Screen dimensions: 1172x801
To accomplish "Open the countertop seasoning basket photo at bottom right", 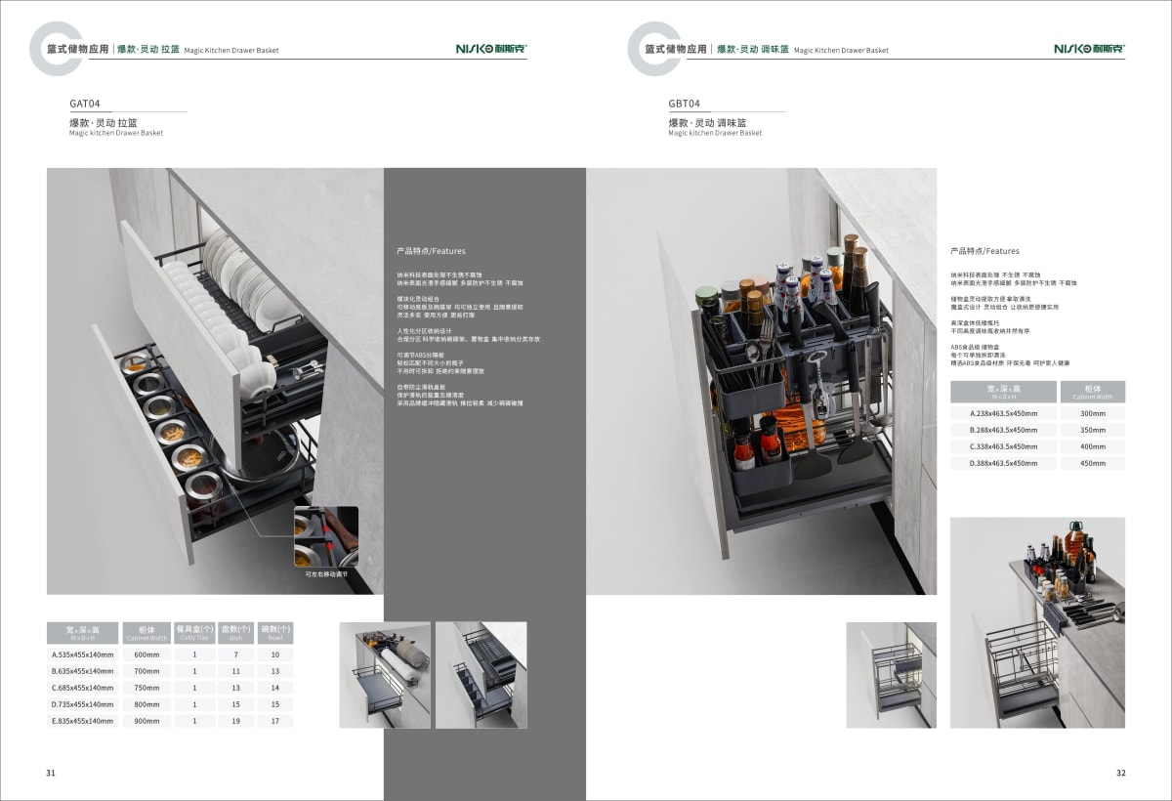I will 1037,622.
